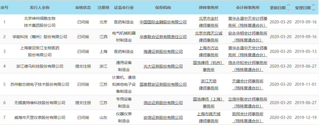Viewport: 319px width, 125px height.
Task: Click registration place 上海
Action: point(103,52)
